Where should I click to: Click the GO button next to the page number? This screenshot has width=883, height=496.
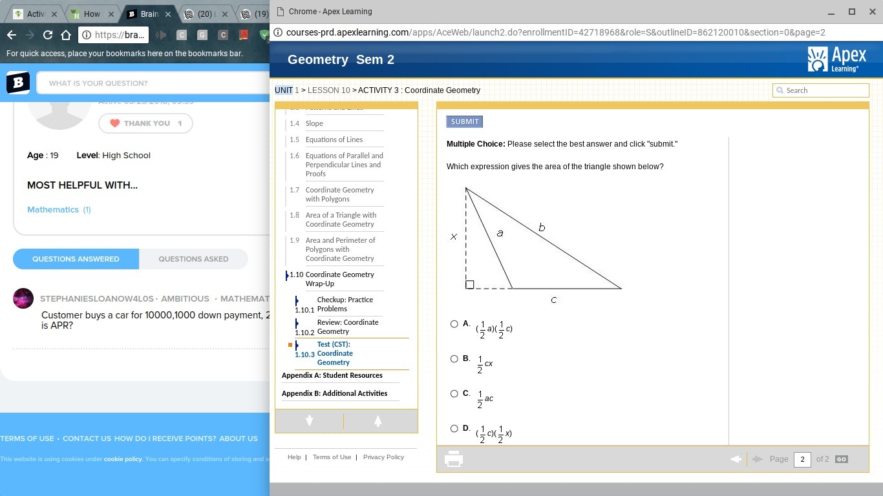click(841, 459)
